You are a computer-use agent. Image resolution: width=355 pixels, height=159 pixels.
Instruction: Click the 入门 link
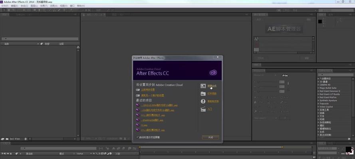tap(210, 109)
